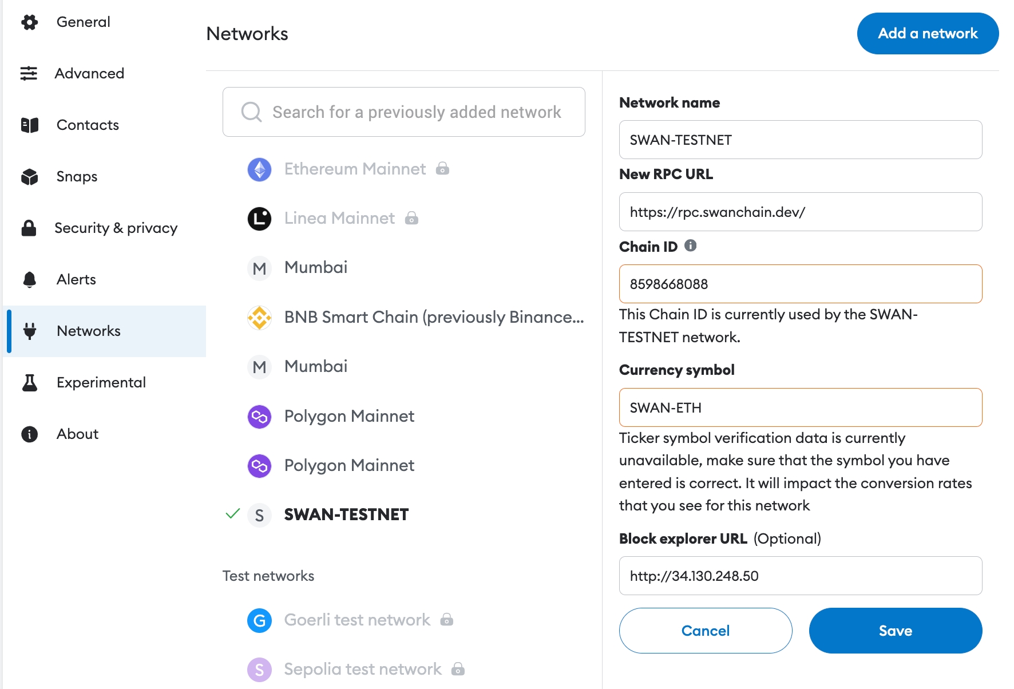The image size is (1014, 689).
Task: Click the search magnifier icon
Action: tap(251, 112)
